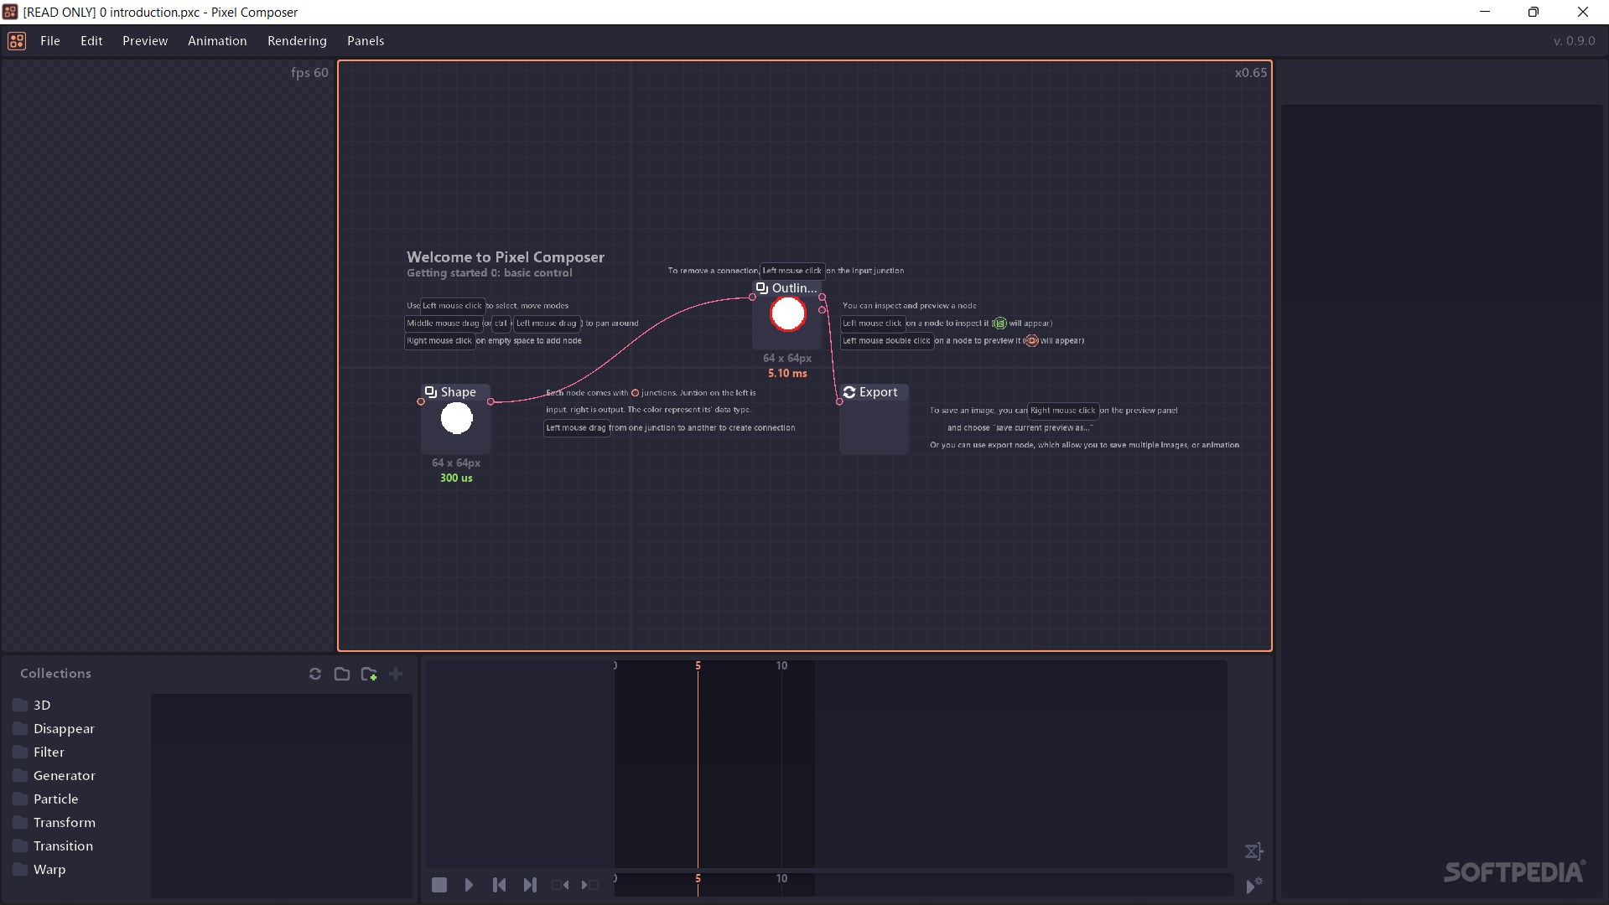Go to the next keyframe
The width and height of the screenshot is (1609, 905).
click(590, 885)
